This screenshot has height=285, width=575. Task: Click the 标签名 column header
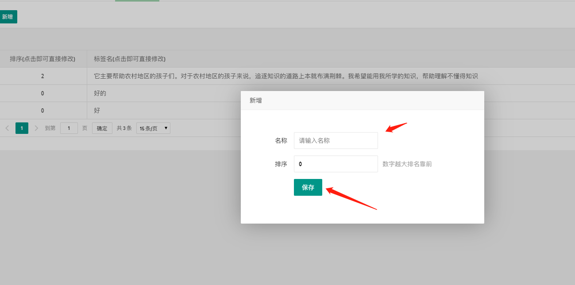[x=130, y=59]
